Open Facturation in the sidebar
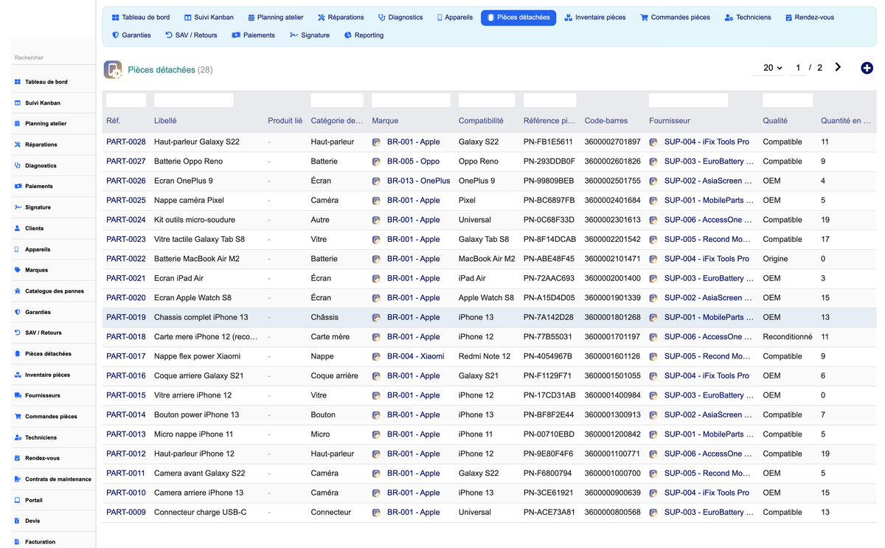 (53, 541)
